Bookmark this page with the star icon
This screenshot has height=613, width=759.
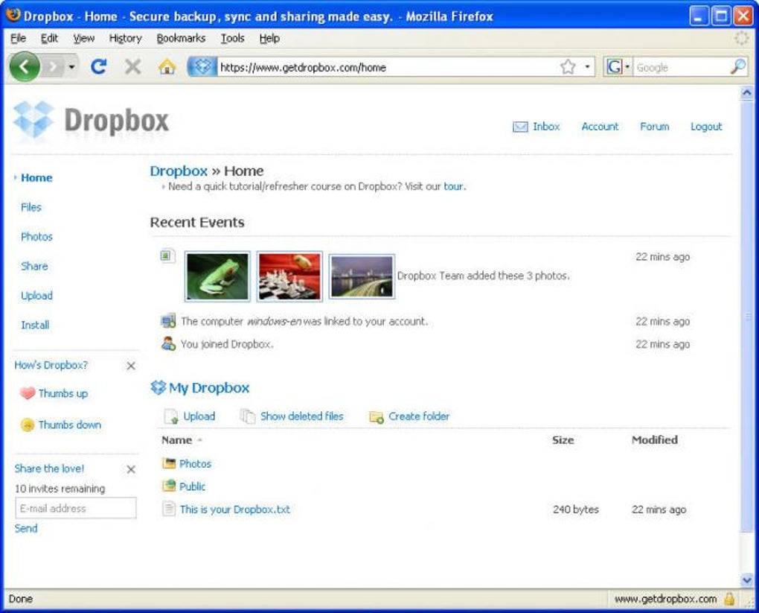(x=568, y=66)
